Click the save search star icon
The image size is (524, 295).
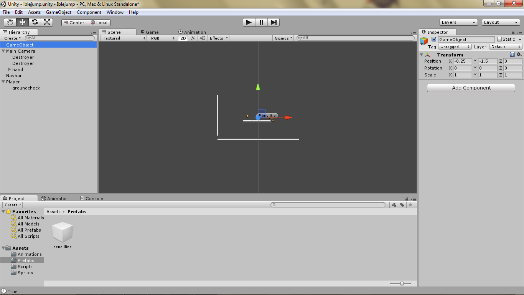(x=410, y=205)
